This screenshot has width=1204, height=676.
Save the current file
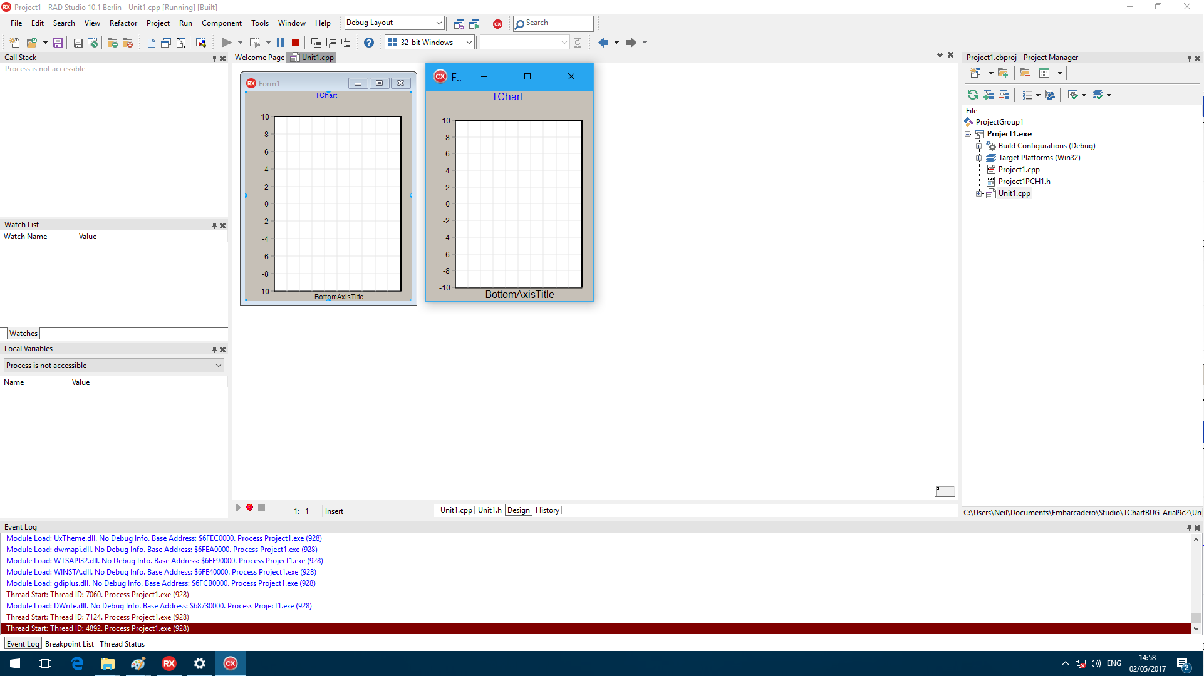tap(58, 43)
